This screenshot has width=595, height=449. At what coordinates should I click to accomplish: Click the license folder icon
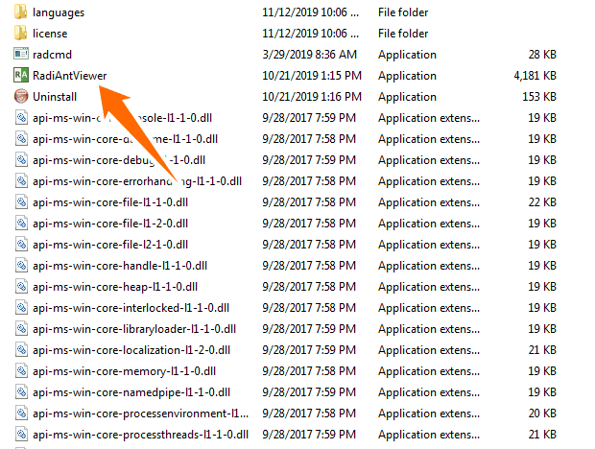point(21,34)
